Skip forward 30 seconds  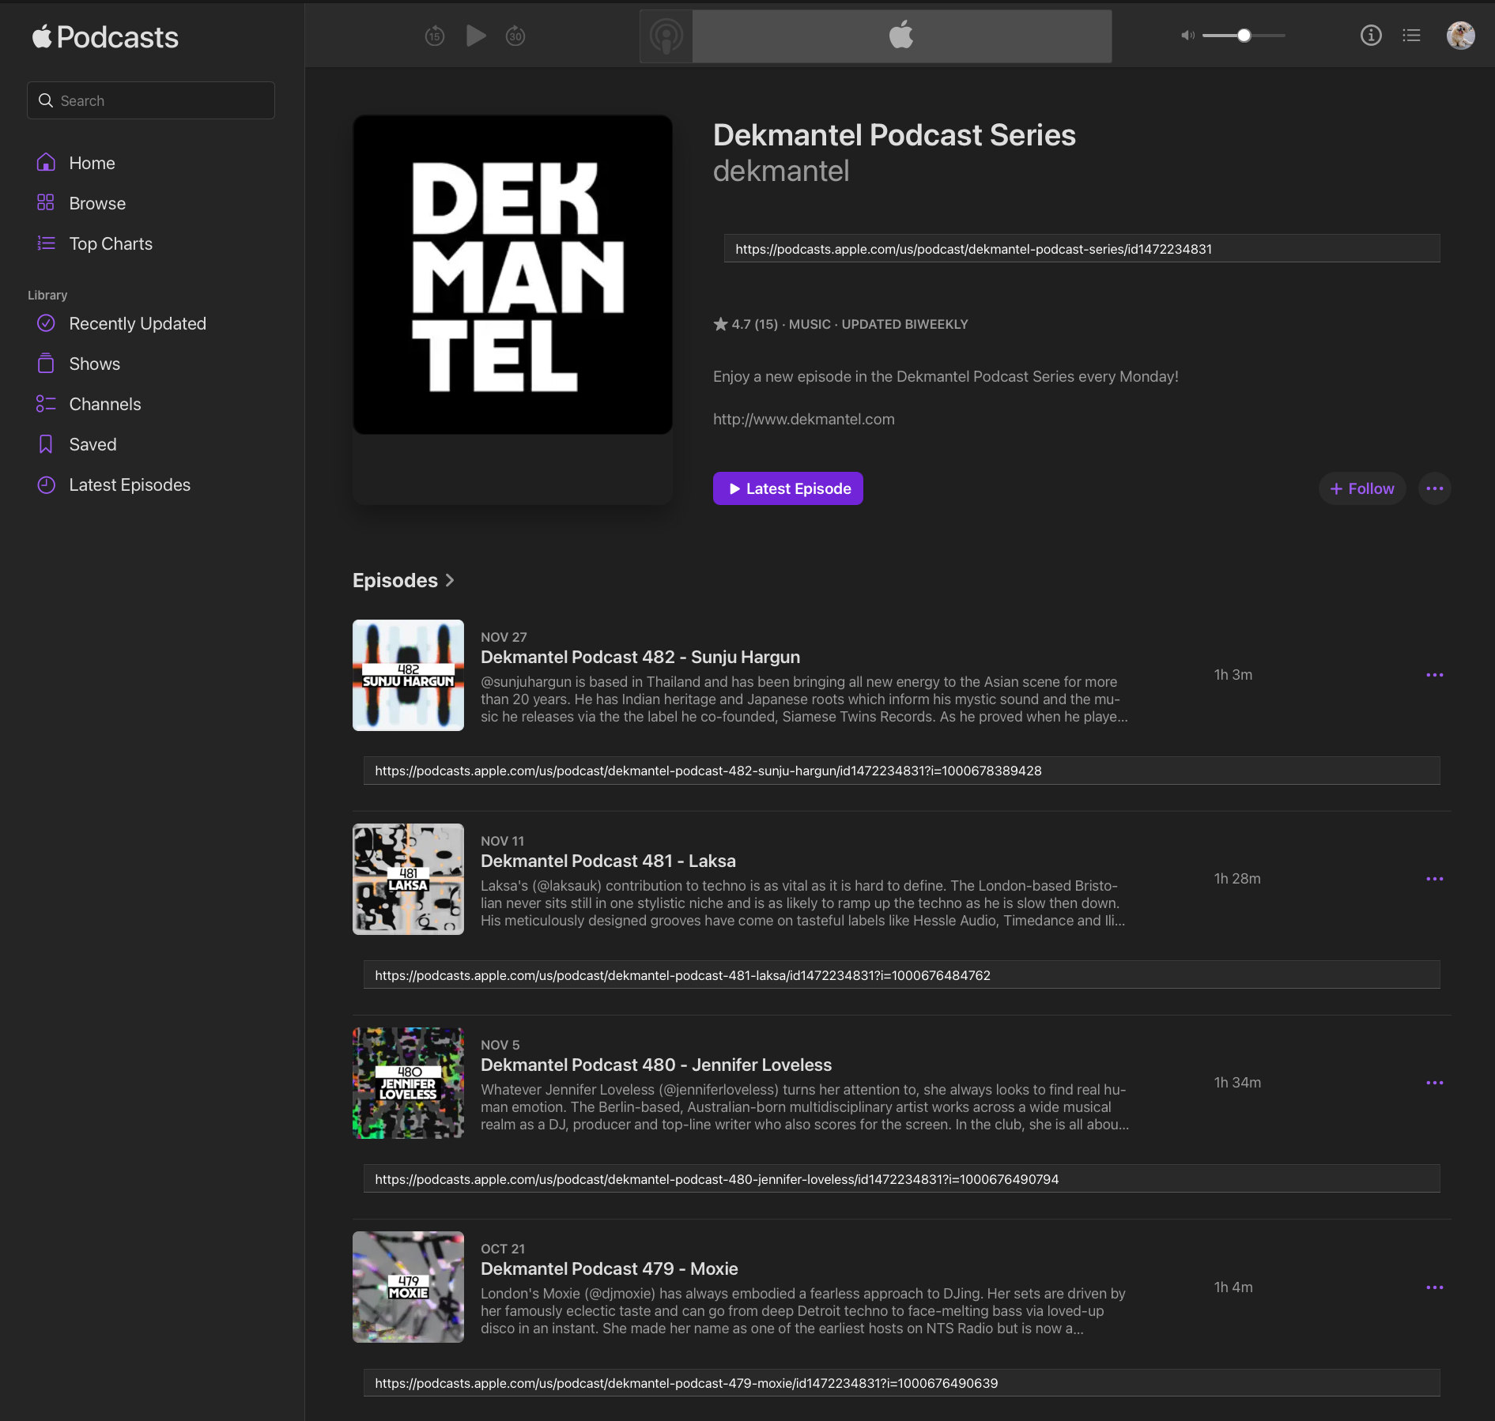[x=515, y=36]
